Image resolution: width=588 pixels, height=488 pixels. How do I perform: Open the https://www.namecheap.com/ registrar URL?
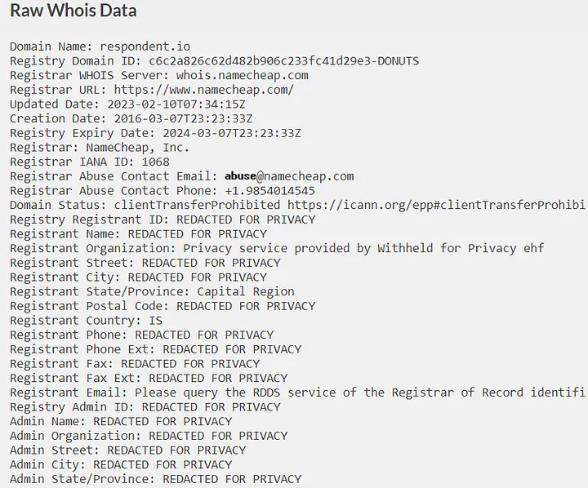204,90
